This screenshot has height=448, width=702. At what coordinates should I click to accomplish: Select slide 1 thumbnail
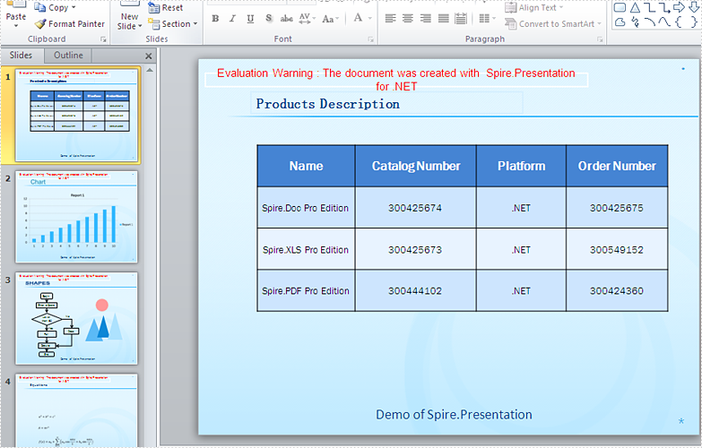[x=76, y=115]
